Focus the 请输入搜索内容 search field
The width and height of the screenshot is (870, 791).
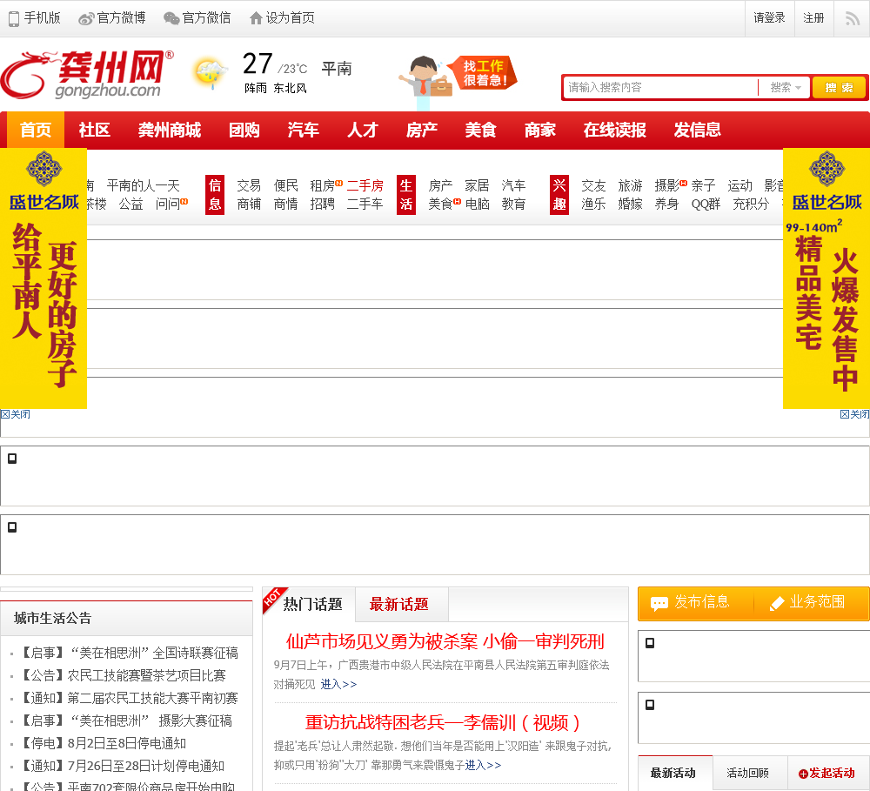[660, 88]
